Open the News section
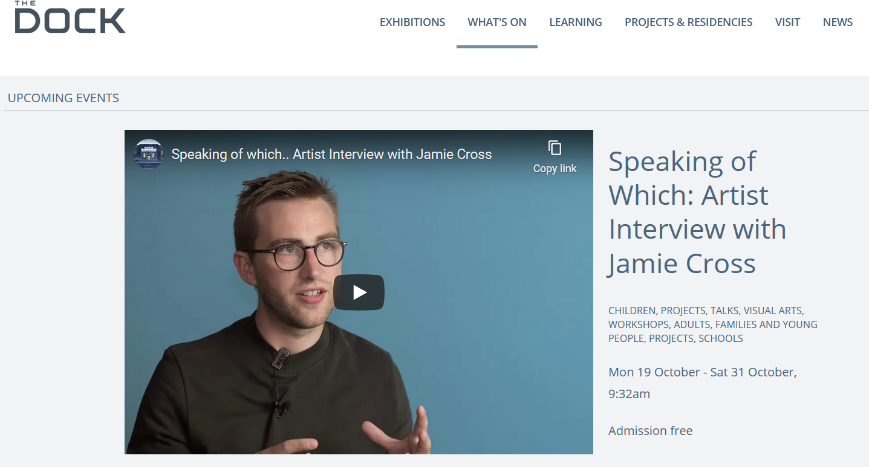The width and height of the screenshot is (869, 467). pos(838,22)
